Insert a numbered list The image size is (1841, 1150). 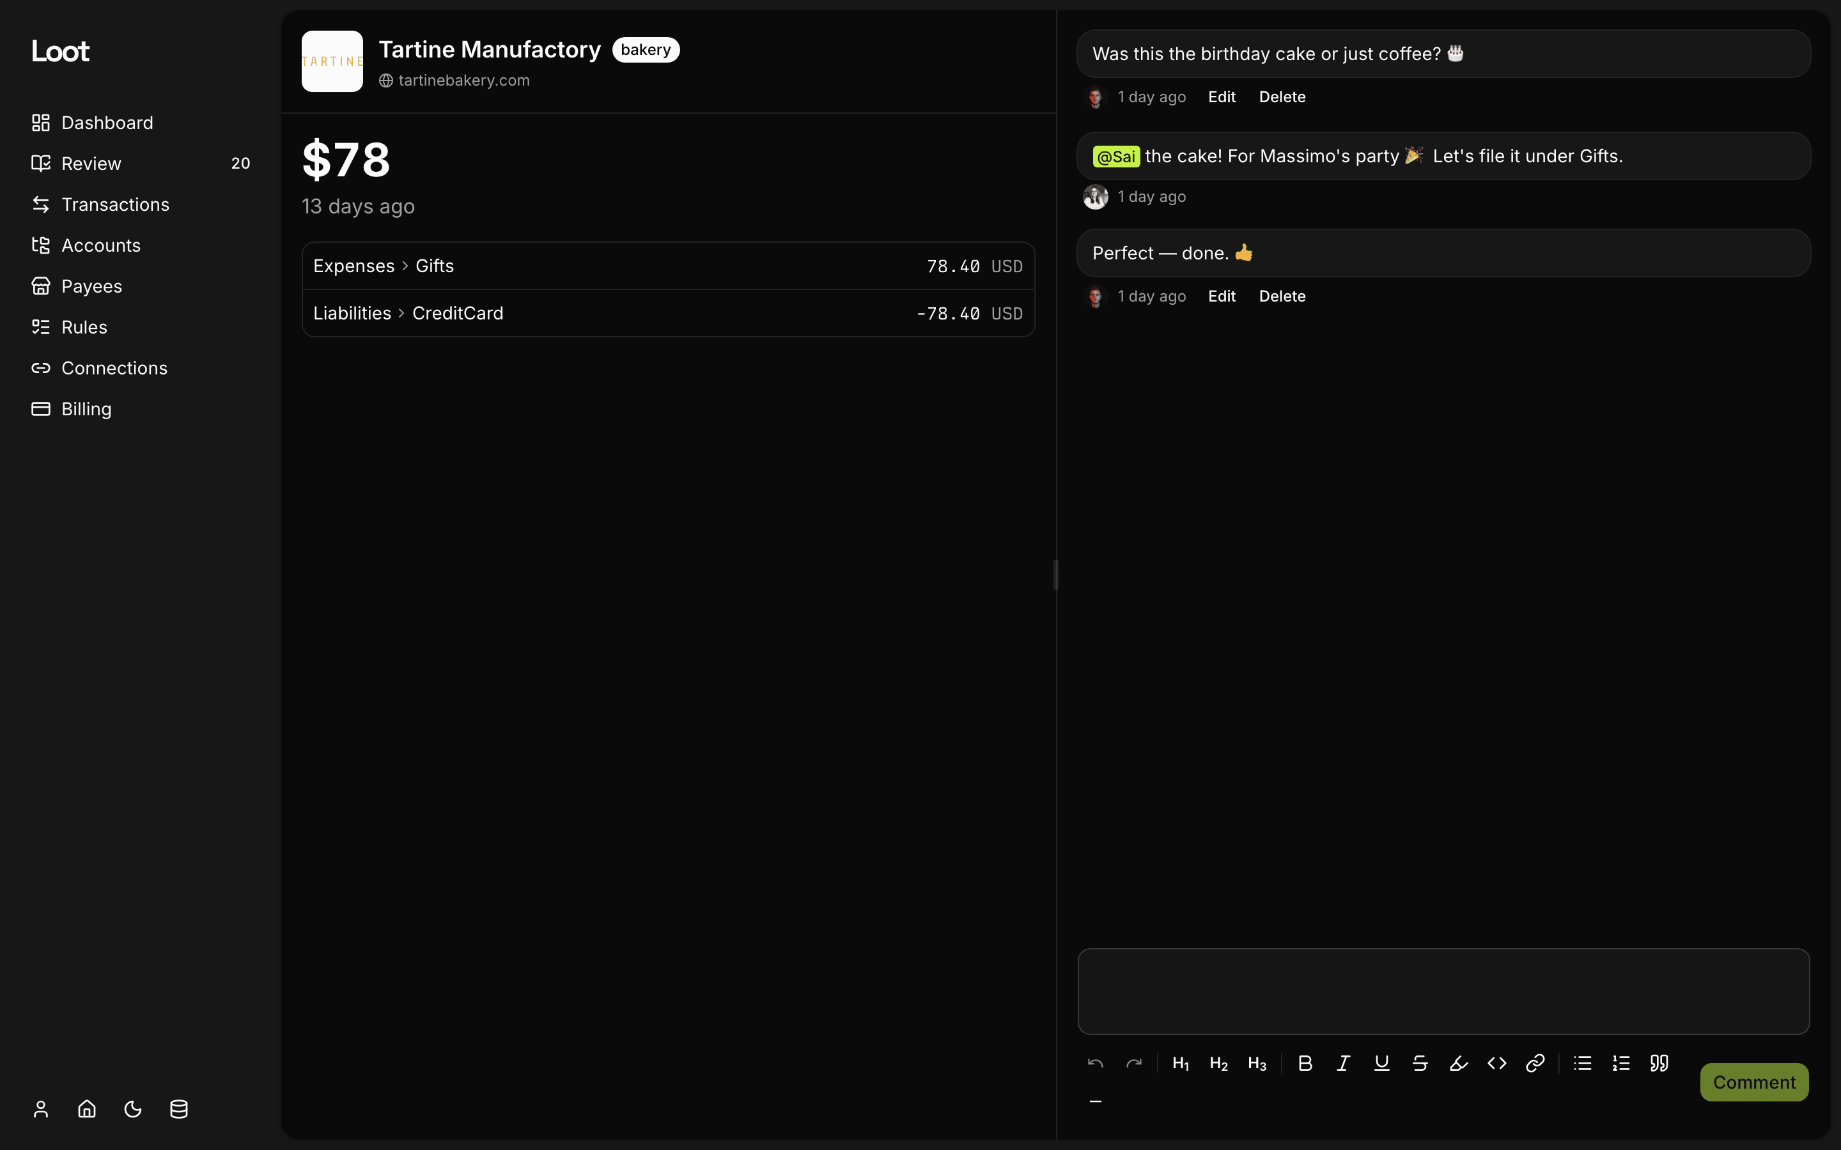pyautogui.click(x=1620, y=1063)
